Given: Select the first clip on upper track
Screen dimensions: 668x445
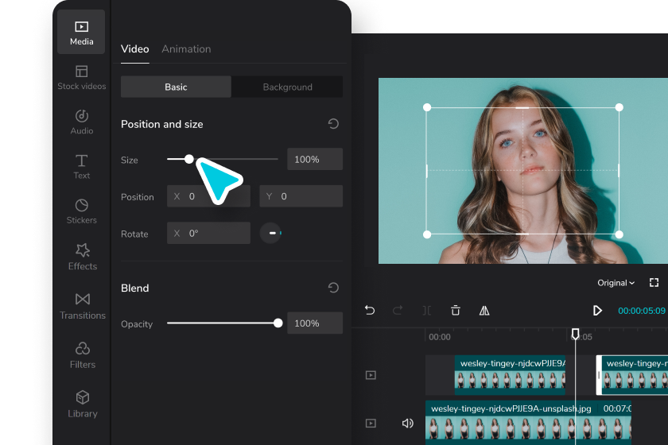Looking at the screenshot, I should (510, 375).
